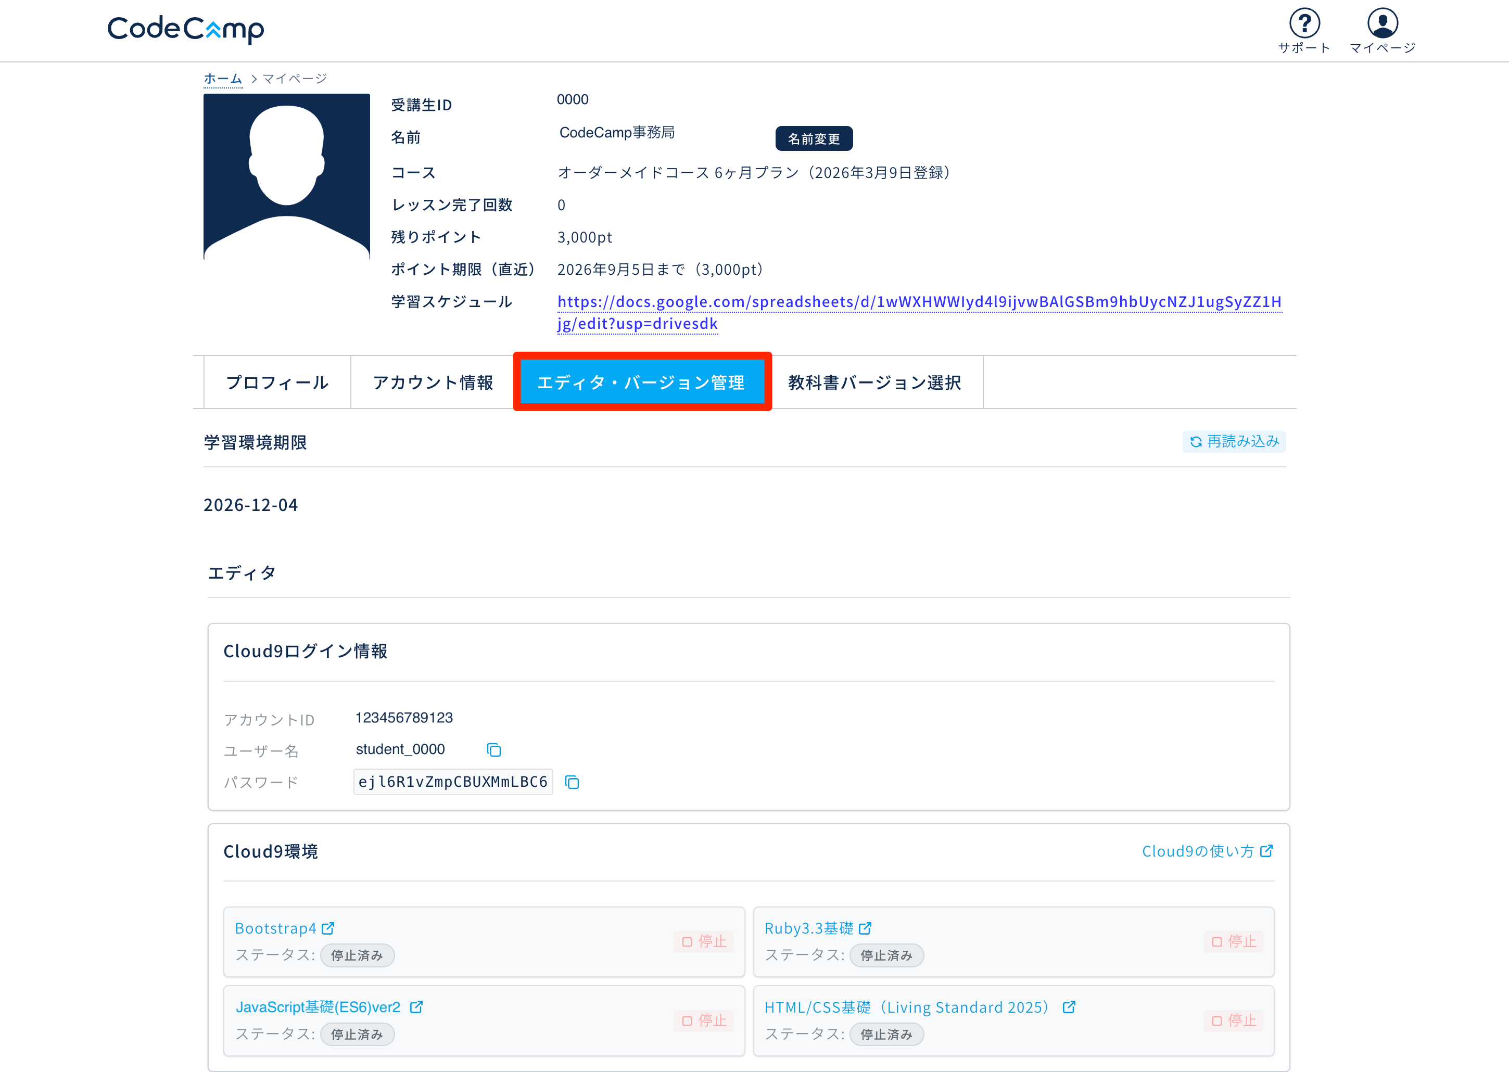This screenshot has height=1072, width=1509.
Task: Stop the Ruby3.3基礎 environment
Action: coord(1234,941)
